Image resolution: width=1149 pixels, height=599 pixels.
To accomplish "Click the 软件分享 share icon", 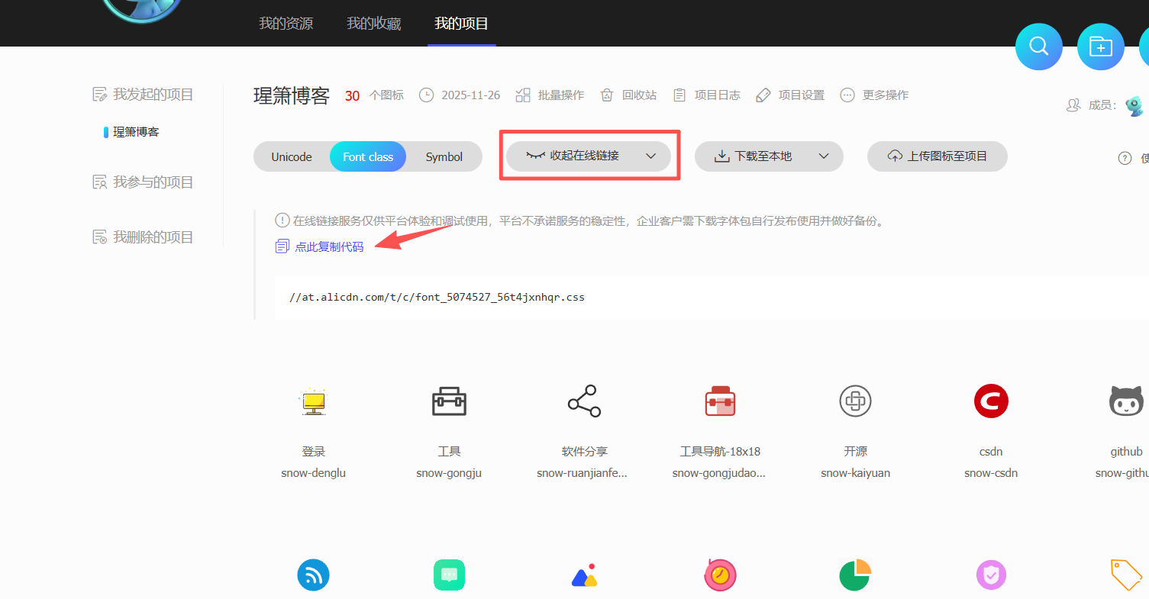I will click(584, 401).
